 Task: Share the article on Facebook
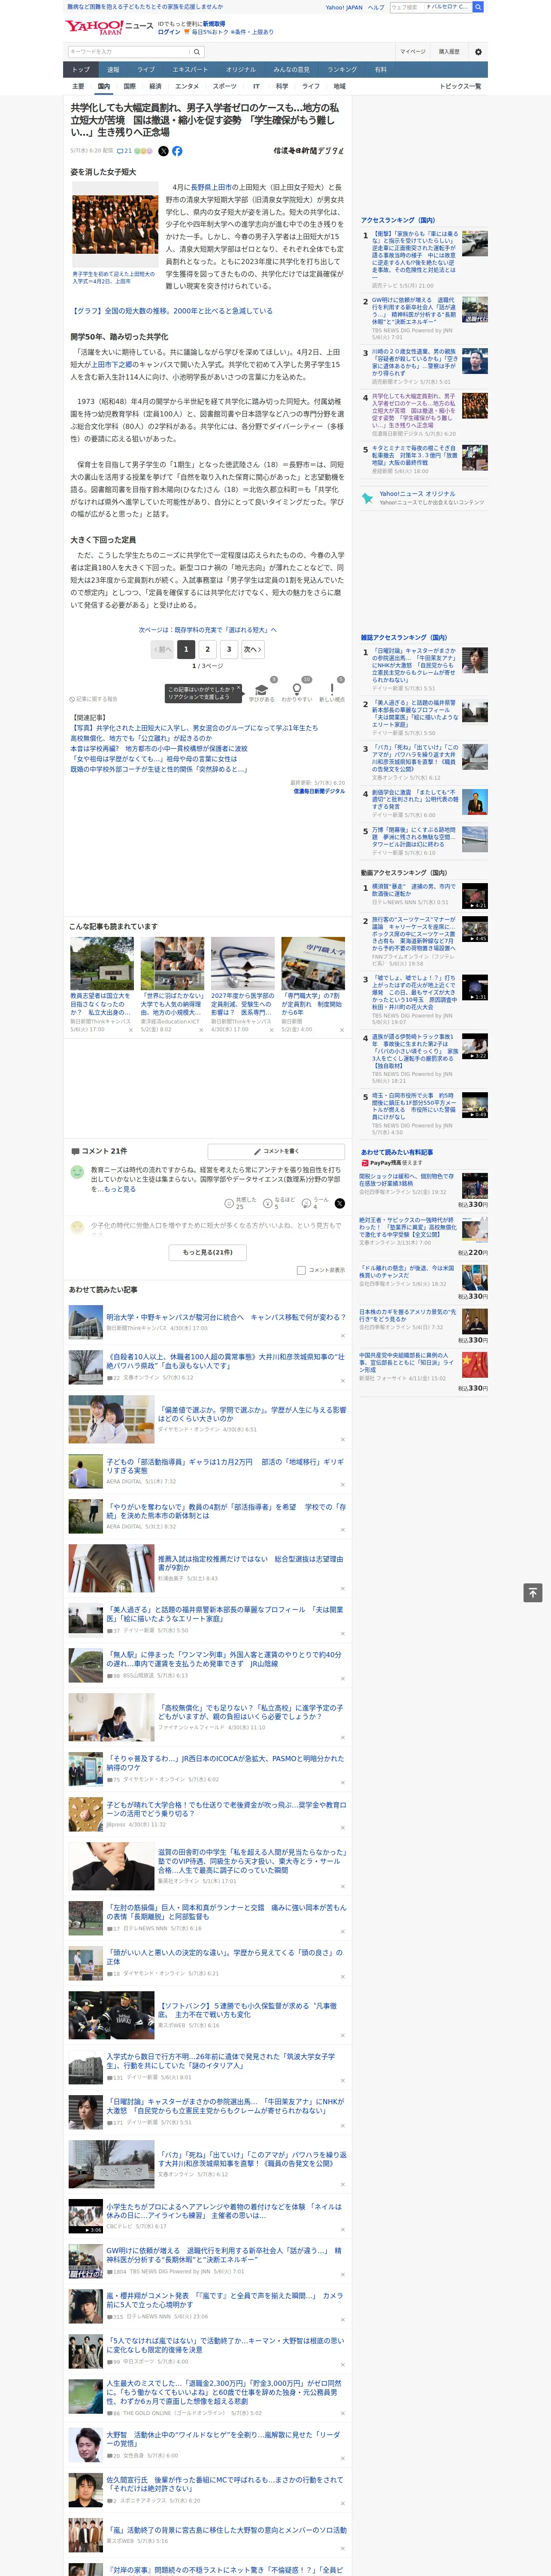point(177,151)
